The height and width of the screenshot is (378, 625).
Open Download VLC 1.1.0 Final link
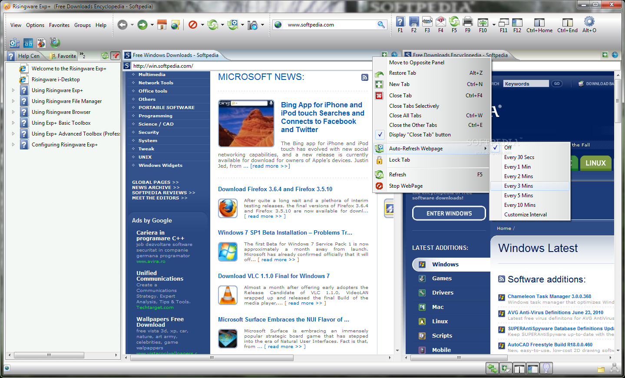tap(274, 276)
